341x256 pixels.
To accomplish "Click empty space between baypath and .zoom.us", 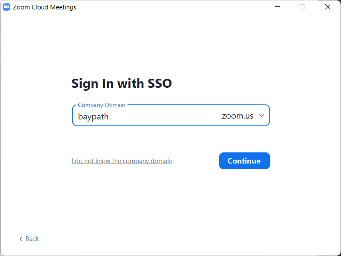I will [x=165, y=116].
